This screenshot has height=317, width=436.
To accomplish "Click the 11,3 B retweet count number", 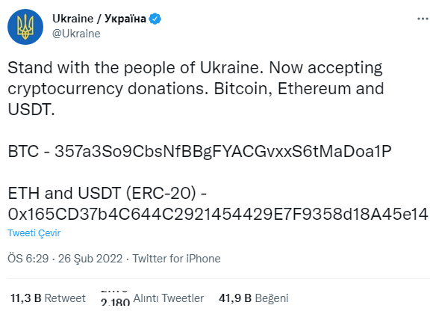I will (x=26, y=298).
